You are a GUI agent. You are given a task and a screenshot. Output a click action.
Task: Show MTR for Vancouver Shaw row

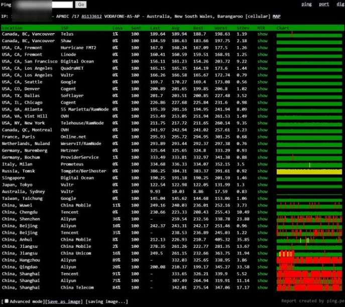point(263,41)
